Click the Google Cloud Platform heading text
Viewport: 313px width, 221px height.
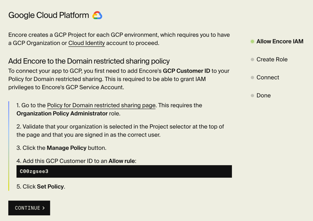pos(48,16)
